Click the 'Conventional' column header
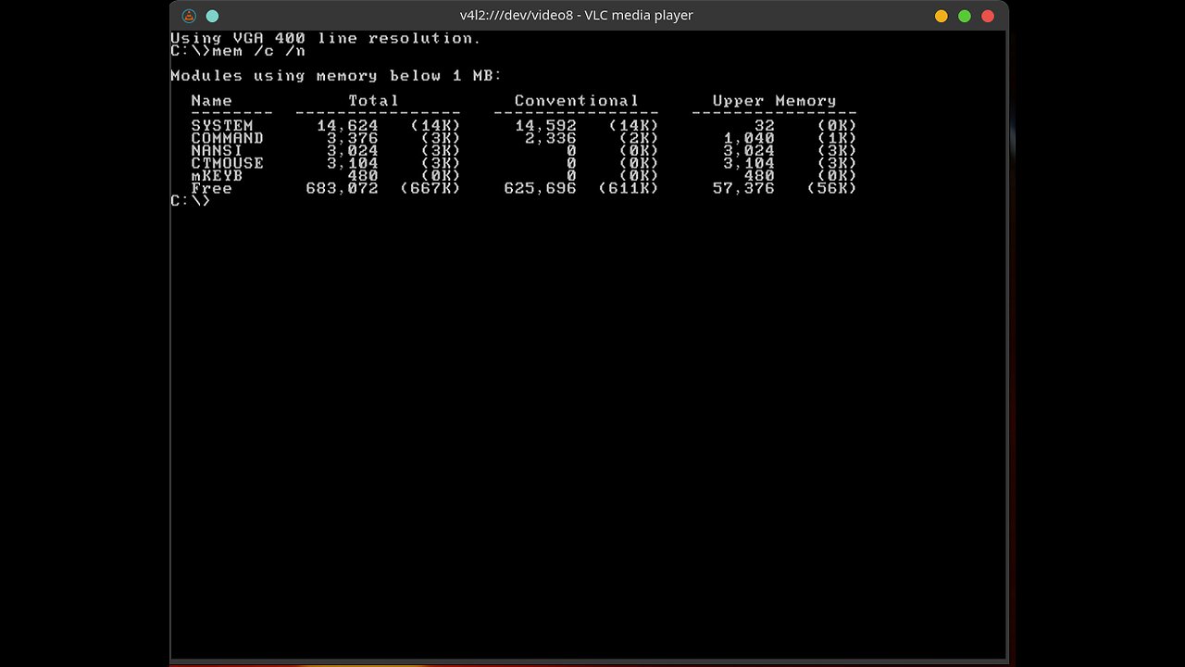The height and width of the screenshot is (667, 1185). (576, 101)
